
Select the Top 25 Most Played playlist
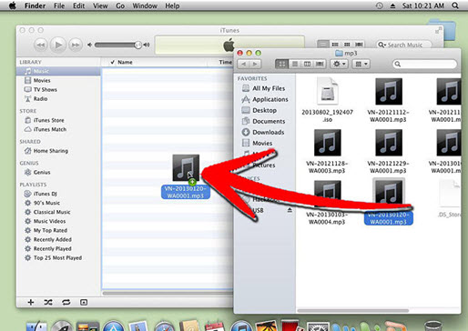tap(58, 257)
